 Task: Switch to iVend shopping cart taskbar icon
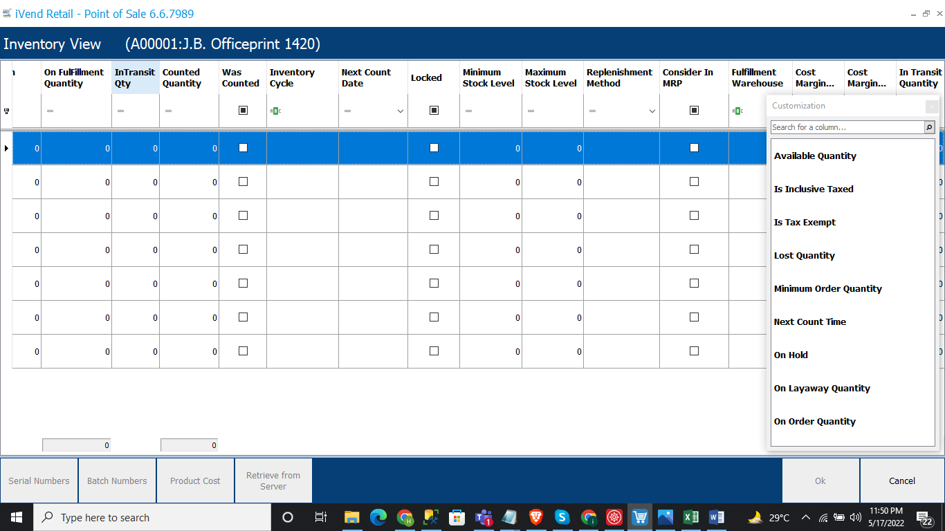click(x=640, y=517)
